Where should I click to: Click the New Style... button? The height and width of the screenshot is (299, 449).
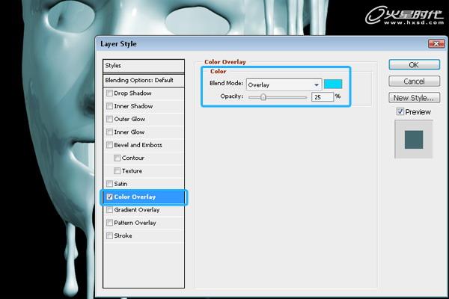[414, 98]
